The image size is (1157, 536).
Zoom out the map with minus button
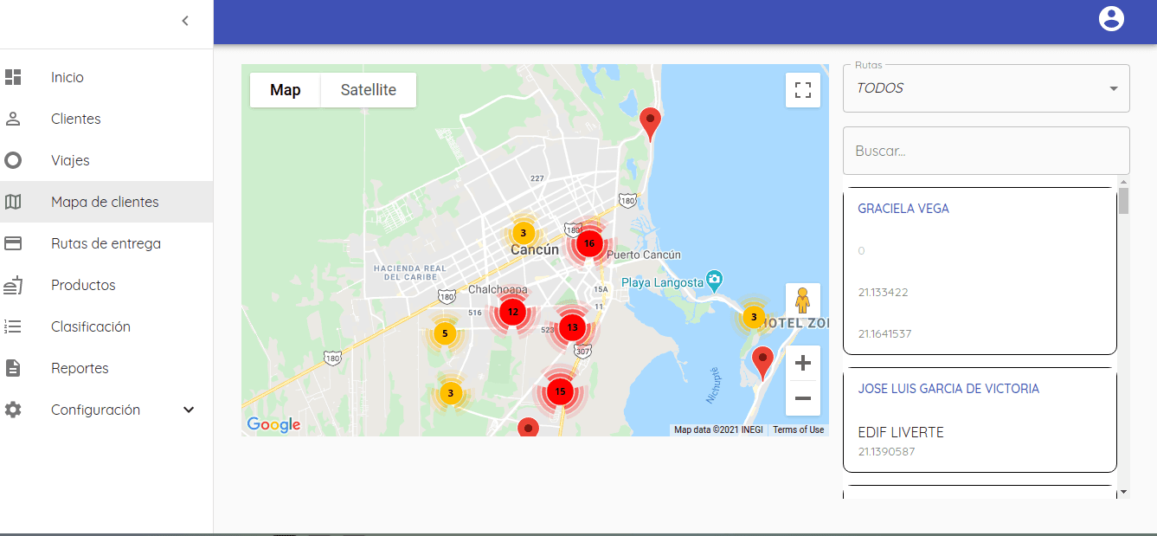click(803, 398)
